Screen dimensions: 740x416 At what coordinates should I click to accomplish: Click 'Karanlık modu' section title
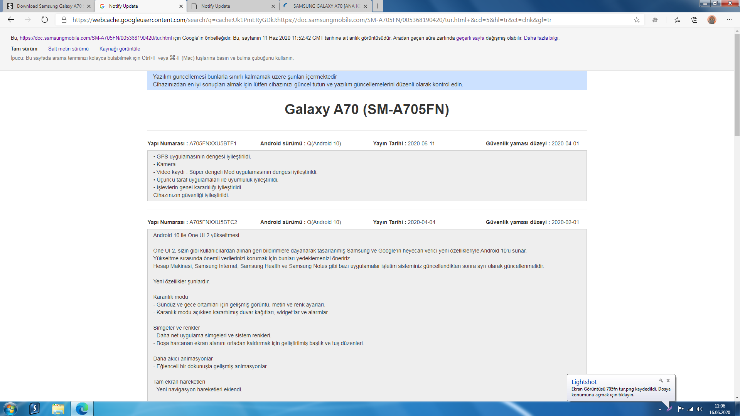pyautogui.click(x=170, y=297)
